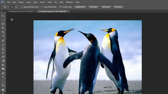168x94 pixels.
Task: Select the Magic Wand tool
Action: [x=3, y=28]
